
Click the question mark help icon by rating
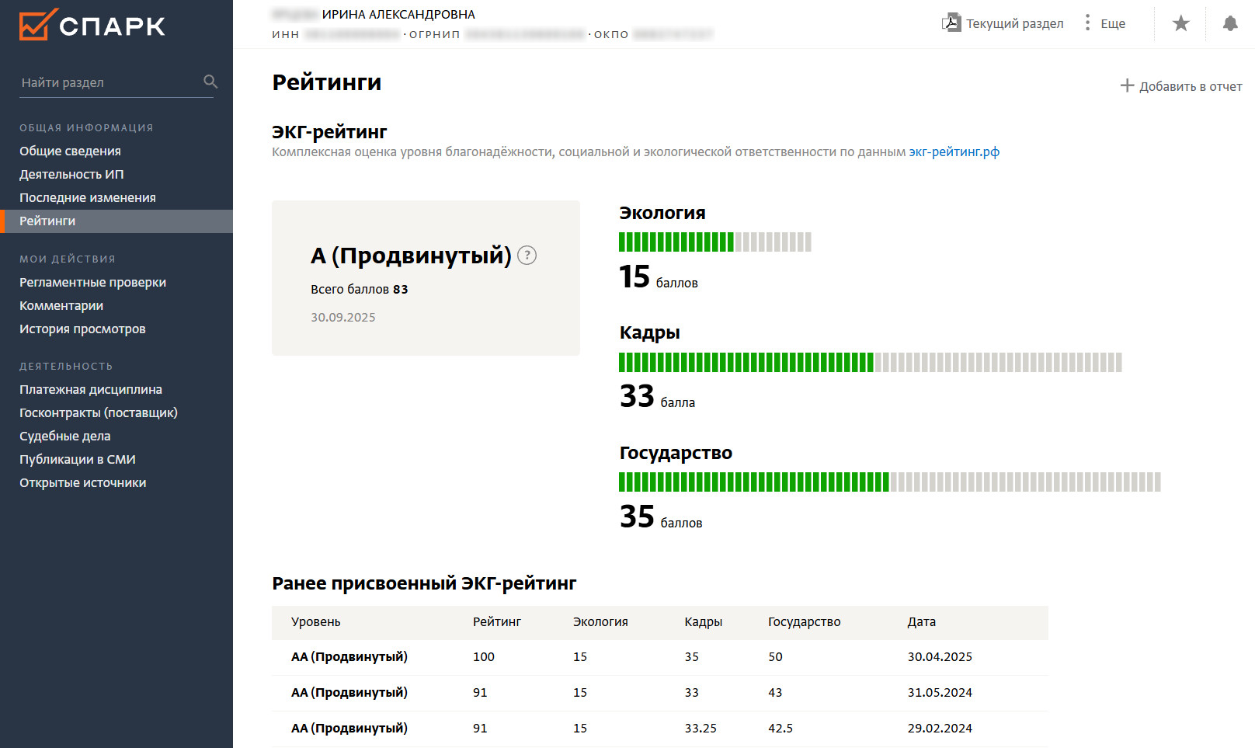point(527,256)
